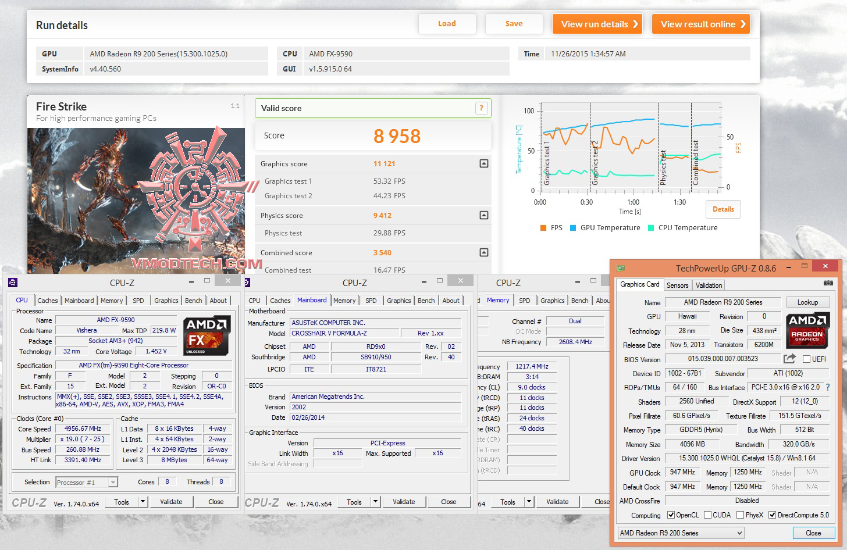The width and height of the screenshot is (847, 550).
Task: Click the CROSSHAIR V FORMULA-Z model field
Action: (344, 333)
